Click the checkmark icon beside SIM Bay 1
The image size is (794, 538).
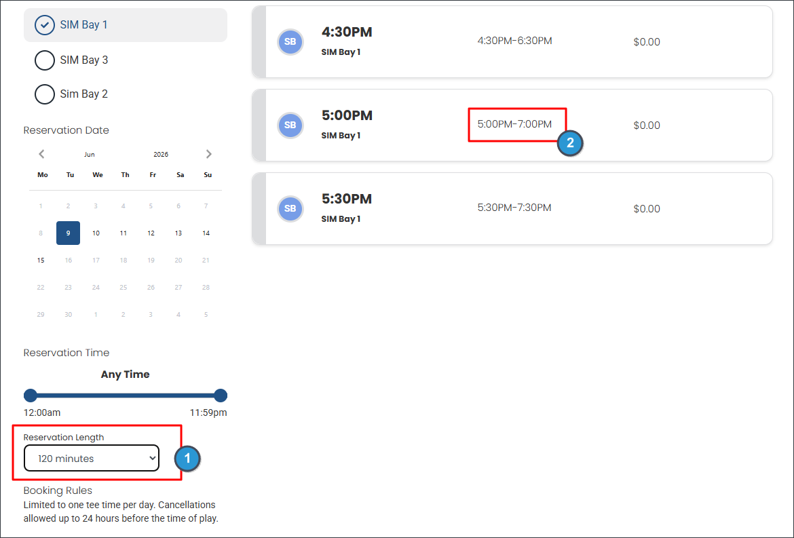tap(45, 25)
